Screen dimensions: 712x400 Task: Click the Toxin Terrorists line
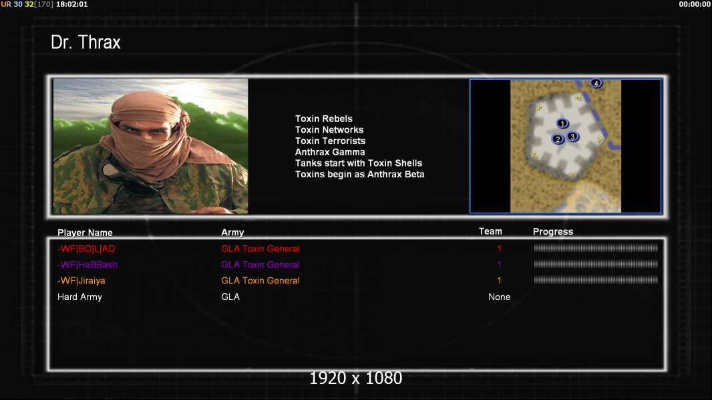tap(330, 141)
